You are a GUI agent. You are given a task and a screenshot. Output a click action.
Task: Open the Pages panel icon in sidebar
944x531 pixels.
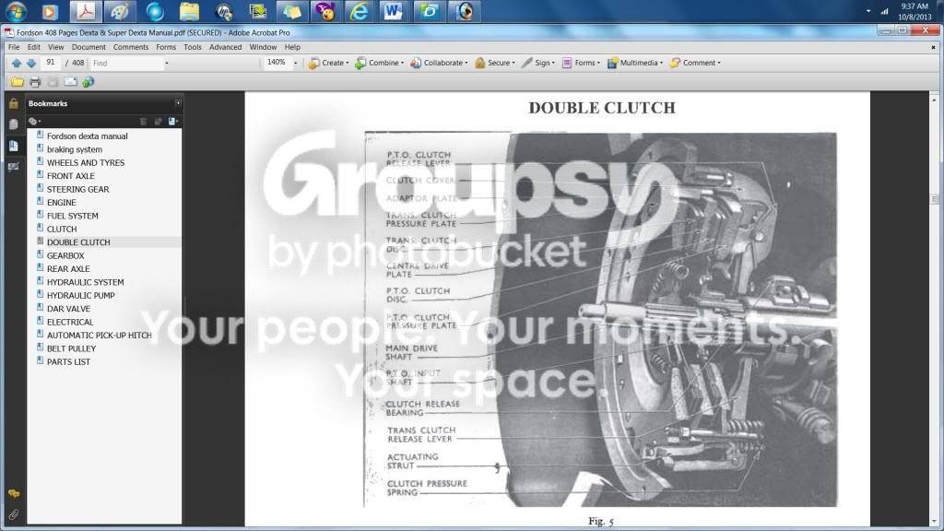(13, 124)
